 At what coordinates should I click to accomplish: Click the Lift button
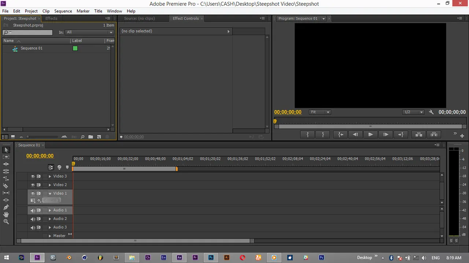pyautogui.click(x=419, y=134)
